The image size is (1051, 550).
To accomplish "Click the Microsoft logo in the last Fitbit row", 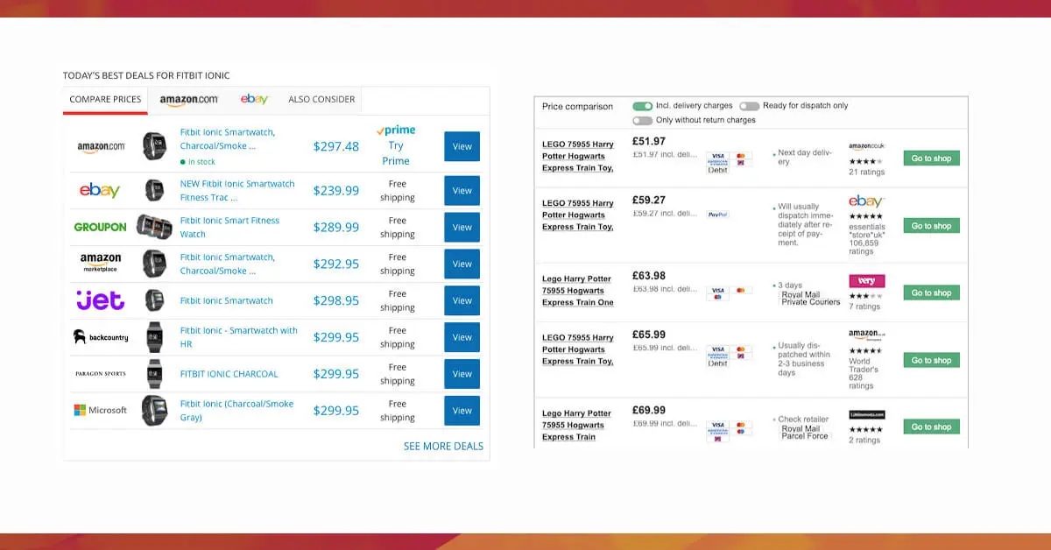I will pos(100,410).
